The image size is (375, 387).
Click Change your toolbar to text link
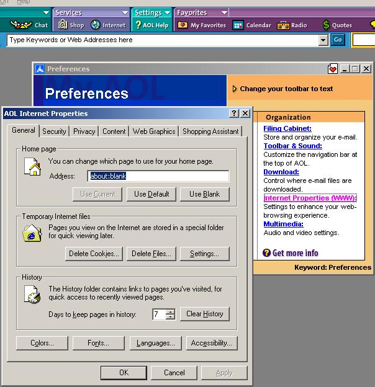286,89
